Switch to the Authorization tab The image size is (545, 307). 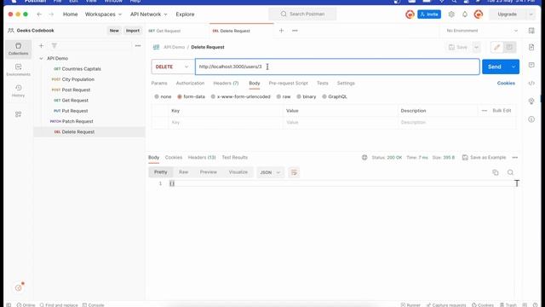click(190, 84)
